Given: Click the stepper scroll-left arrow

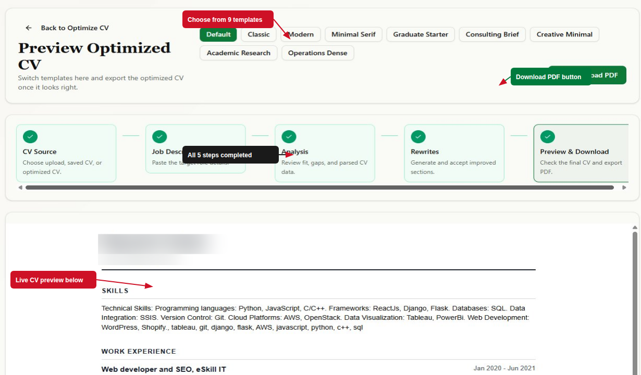Looking at the screenshot, I should (x=20, y=187).
